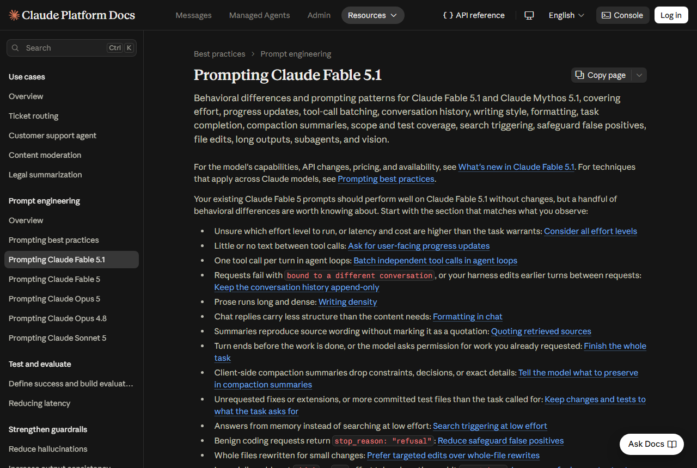Open Prompting Claude Fable 5 page
The width and height of the screenshot is (697, 468).
(x=54, y=279)
